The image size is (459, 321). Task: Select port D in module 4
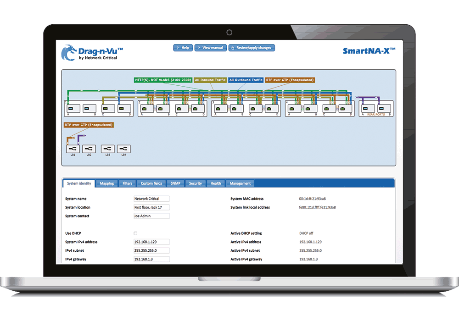click(x=346, y=109)
